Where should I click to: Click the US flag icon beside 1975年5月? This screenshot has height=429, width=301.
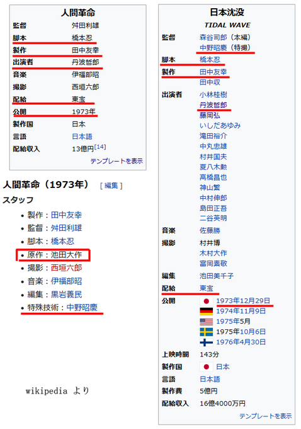click(206, 322)
